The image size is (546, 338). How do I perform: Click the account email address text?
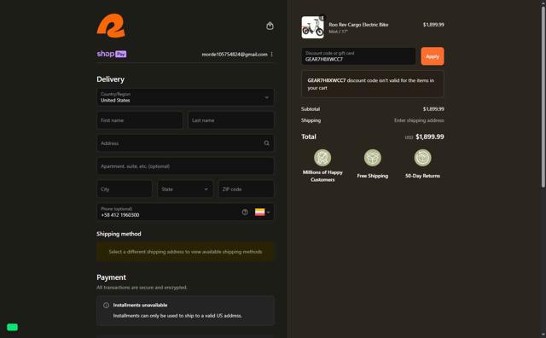coord(235,55)
